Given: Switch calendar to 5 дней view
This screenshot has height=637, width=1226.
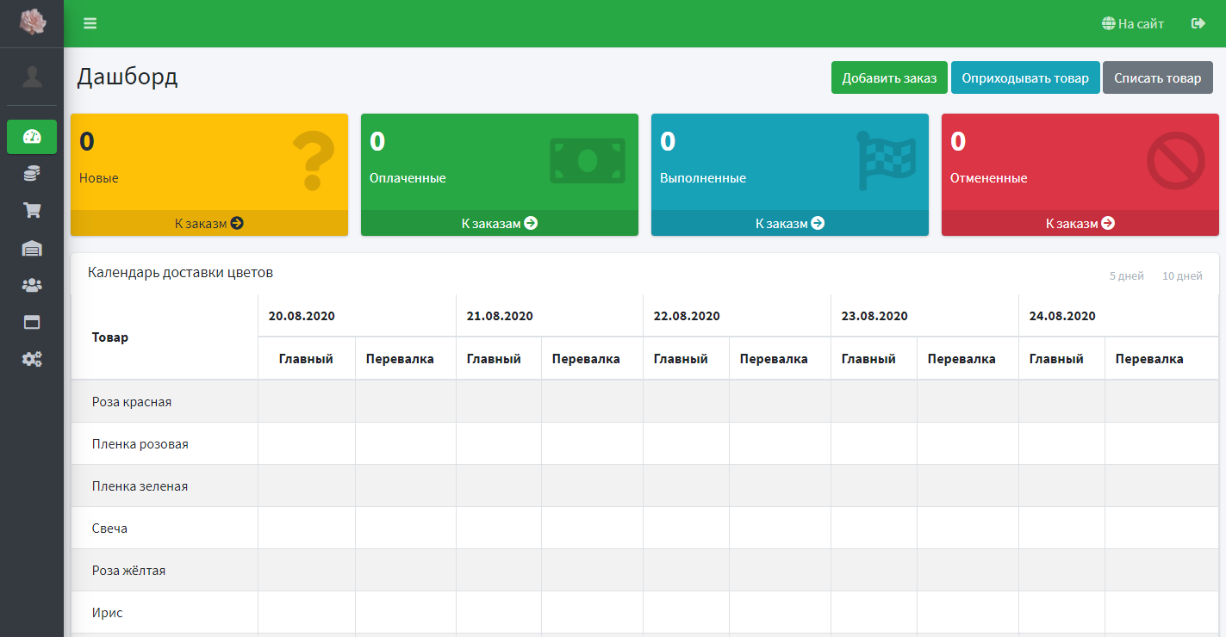Looking at the screenshot, I should point(1126,276).
